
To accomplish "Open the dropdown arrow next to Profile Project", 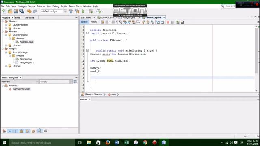I will [102, 11].
